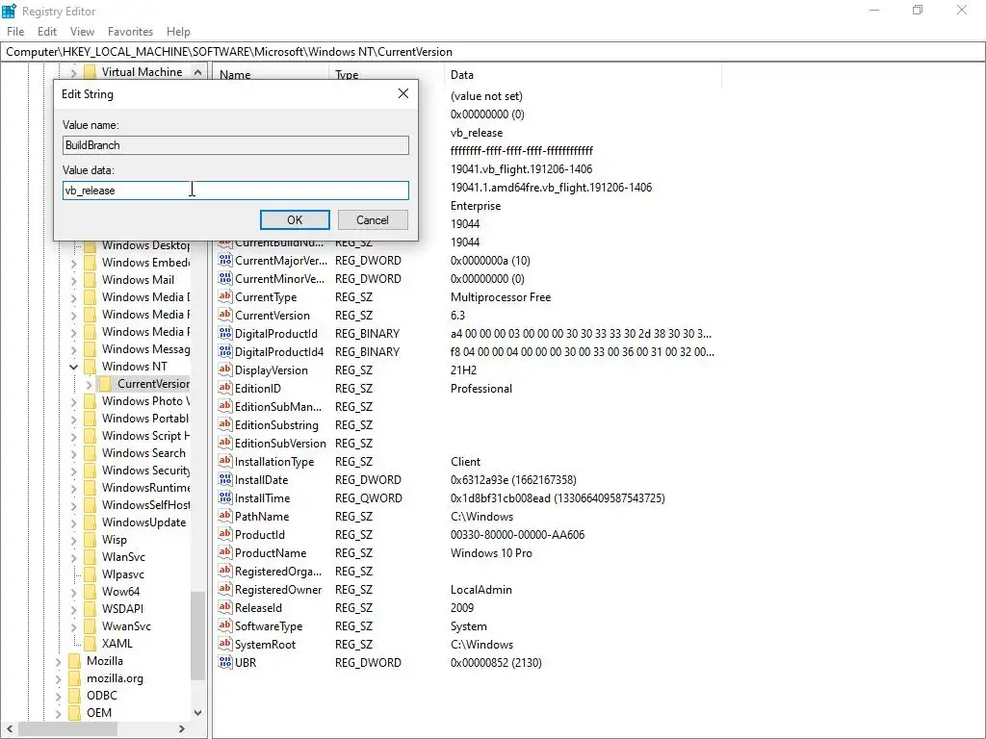The width and height of the screenshot is (986, 739).
Task: Click the string icon next to ReleaseId
Action: coord(225,608)
